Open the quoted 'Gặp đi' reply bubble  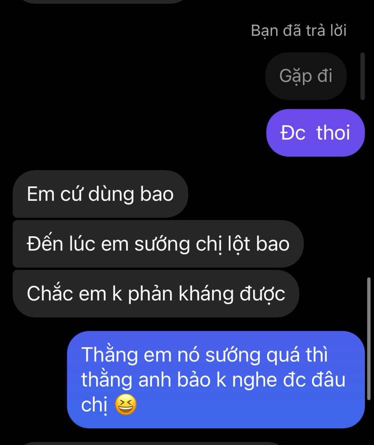tap(306, 76)
